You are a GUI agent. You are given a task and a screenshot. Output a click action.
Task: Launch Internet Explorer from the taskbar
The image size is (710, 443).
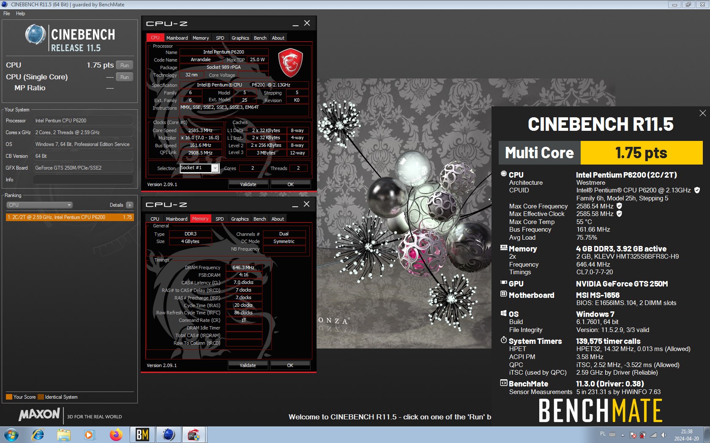tap(38, 435)
